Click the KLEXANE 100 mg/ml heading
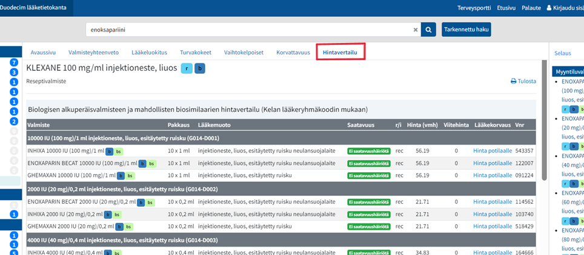This screenshot has height=255, width=584. coord(102,68)
